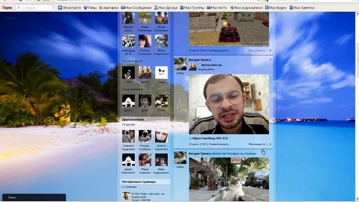The width and height of the screenshot is (359, 202).
Task: Open online friend Иван's avatar
Action: click(x=162, y=159)
